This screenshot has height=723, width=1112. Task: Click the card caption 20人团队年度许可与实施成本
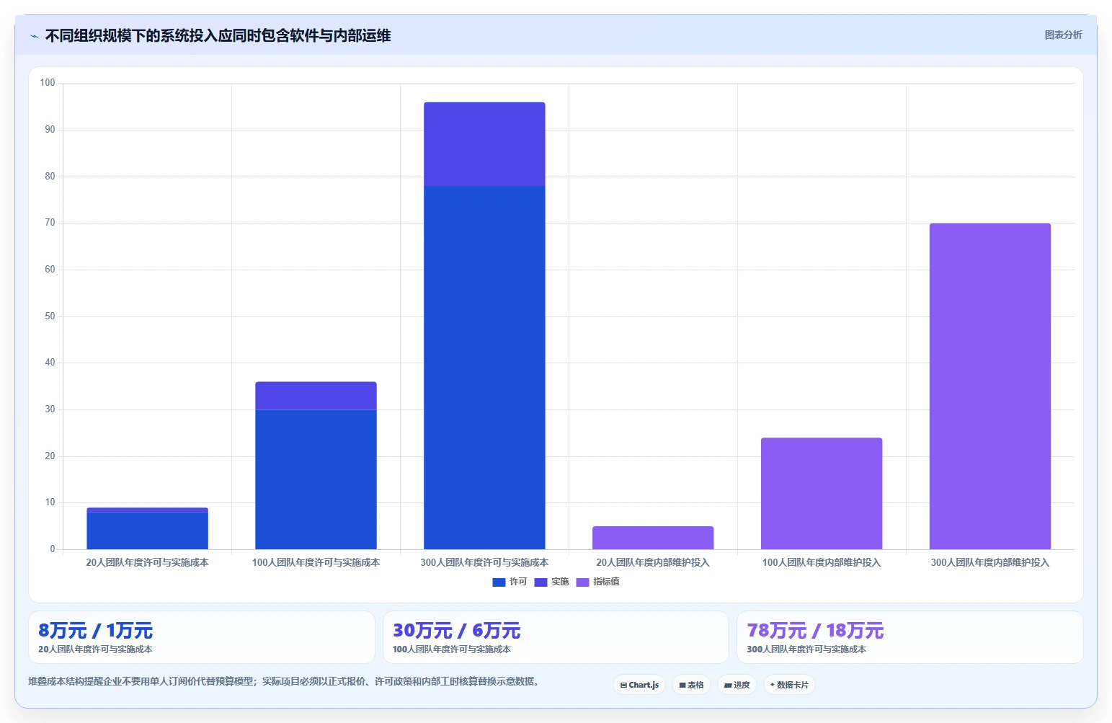[95, 649]
